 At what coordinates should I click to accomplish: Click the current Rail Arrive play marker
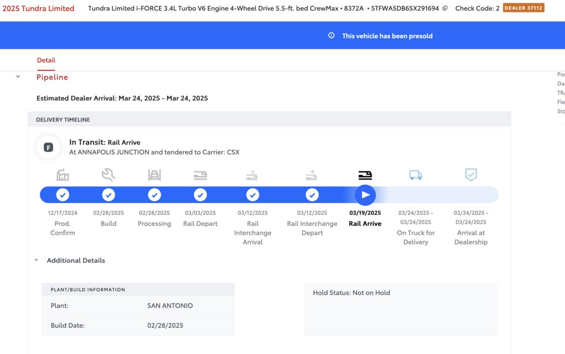[365, 195]
